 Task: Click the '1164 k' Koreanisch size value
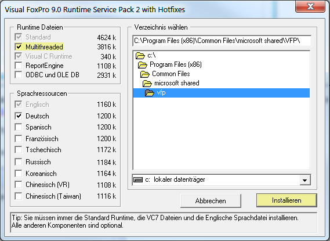coord(107,174)
